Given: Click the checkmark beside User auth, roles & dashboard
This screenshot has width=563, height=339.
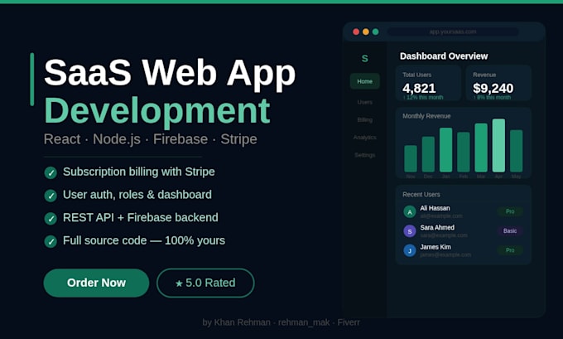Looking at the screenshot, I should [51, 196].
